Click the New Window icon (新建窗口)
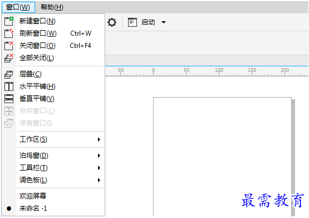 click(9, 21)
